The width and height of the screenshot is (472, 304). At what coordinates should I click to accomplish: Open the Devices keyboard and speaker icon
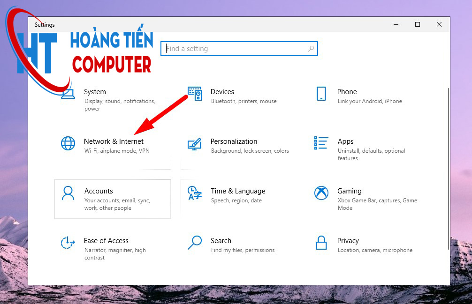point(195,93)
